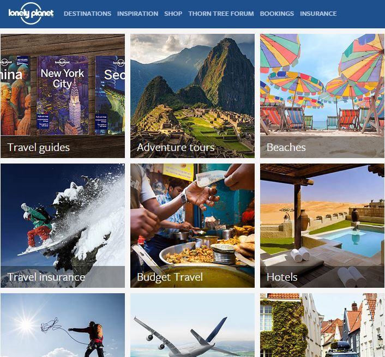The height and width of the screenshot is (357, 385).
Task: Open Insurance from the header menu
Action: tap(318, 14)
